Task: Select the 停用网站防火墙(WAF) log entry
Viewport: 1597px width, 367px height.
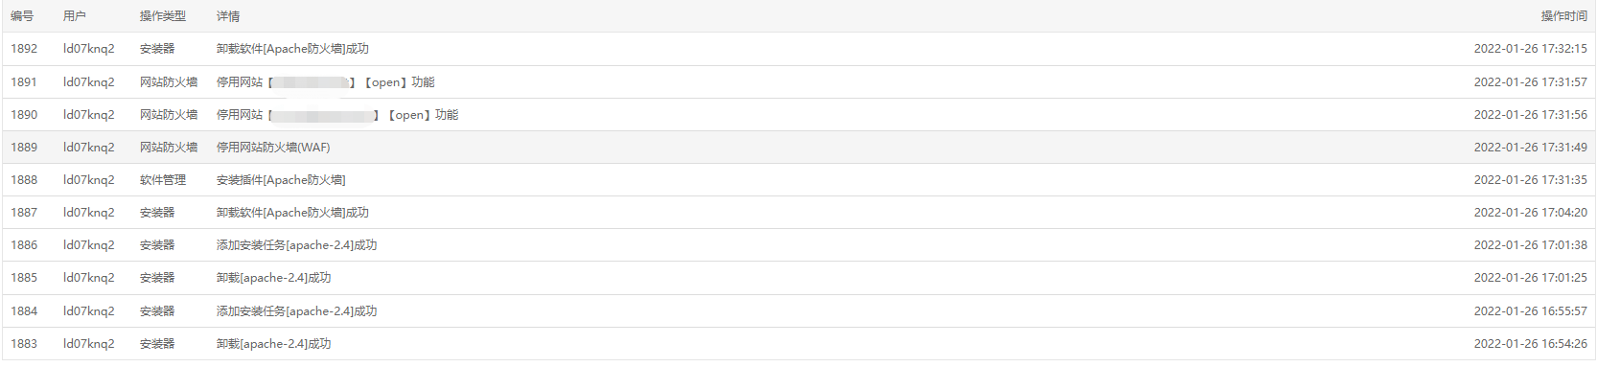Action: click(273, 148)
